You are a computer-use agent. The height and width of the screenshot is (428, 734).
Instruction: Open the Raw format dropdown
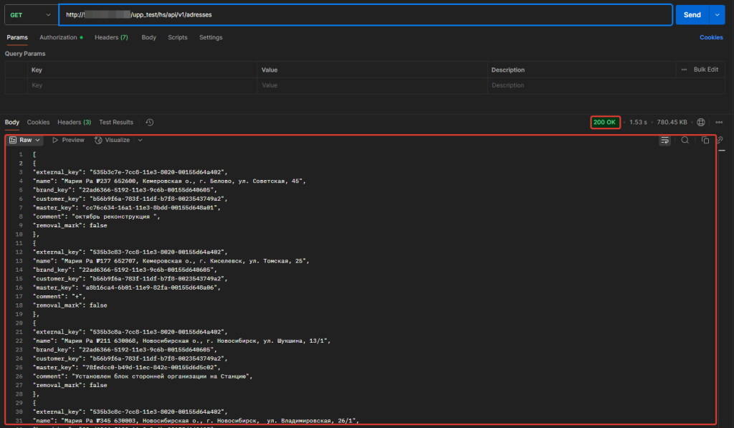26,141
